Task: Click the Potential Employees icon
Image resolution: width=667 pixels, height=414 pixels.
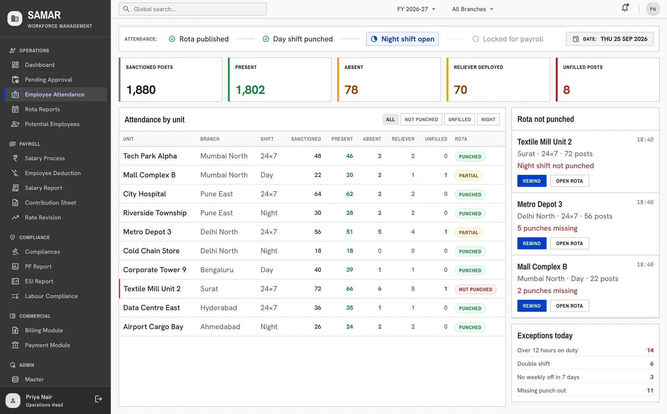Action: (x=15, y=124)
